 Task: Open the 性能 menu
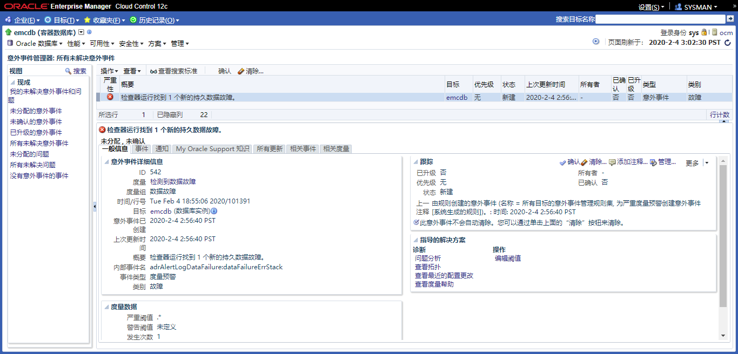(x=76, y=43)
